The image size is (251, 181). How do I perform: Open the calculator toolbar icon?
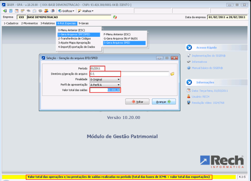(x=11, y=11)
